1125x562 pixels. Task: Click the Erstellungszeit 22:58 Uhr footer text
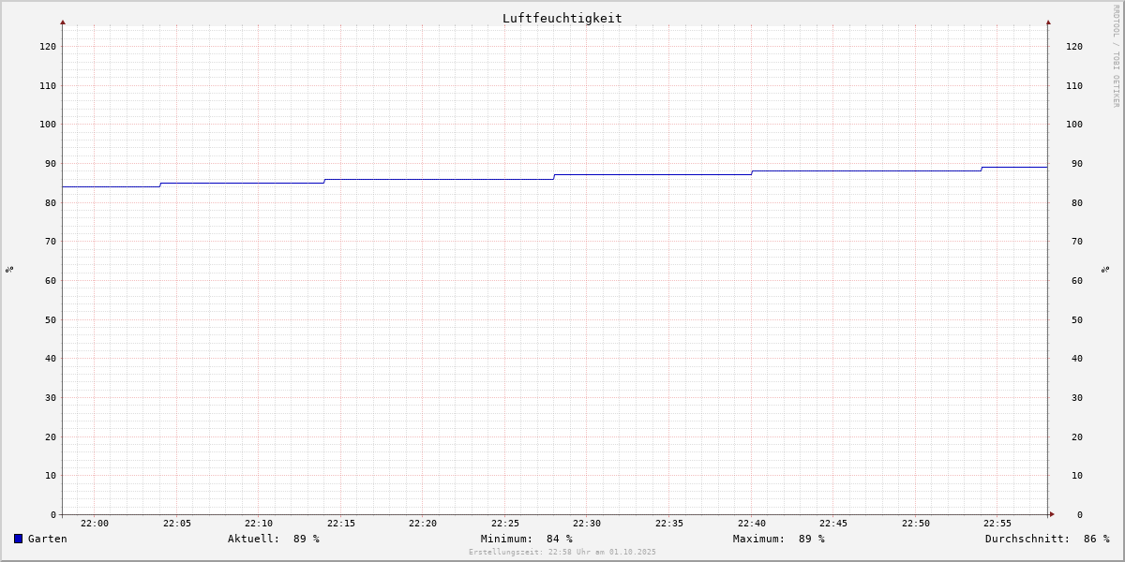click(562, 552)
